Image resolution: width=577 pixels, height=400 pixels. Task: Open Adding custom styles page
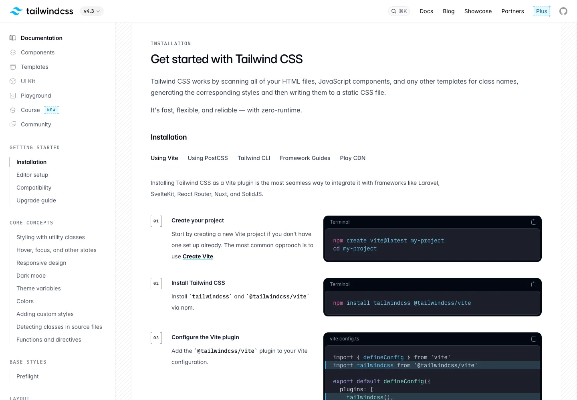coord(45,314)
